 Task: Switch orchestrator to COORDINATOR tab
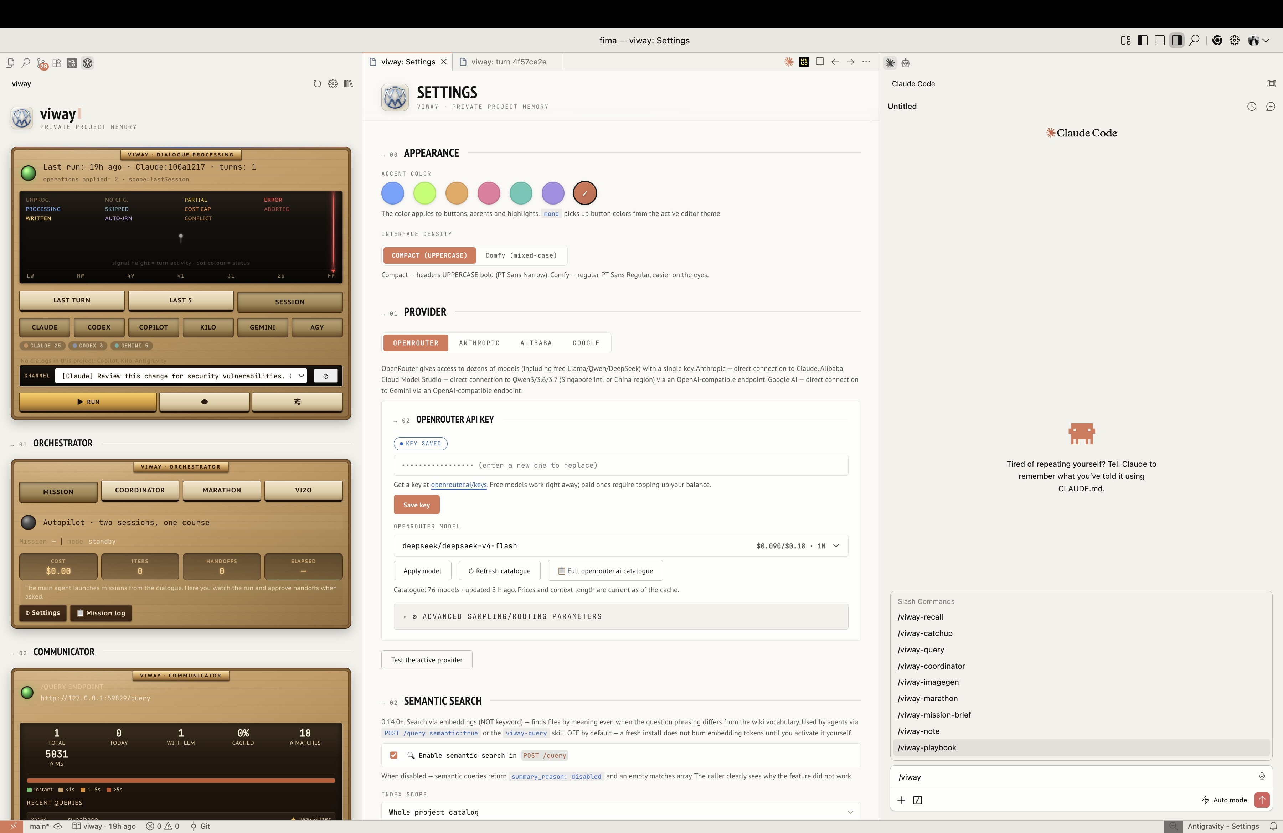140,490
